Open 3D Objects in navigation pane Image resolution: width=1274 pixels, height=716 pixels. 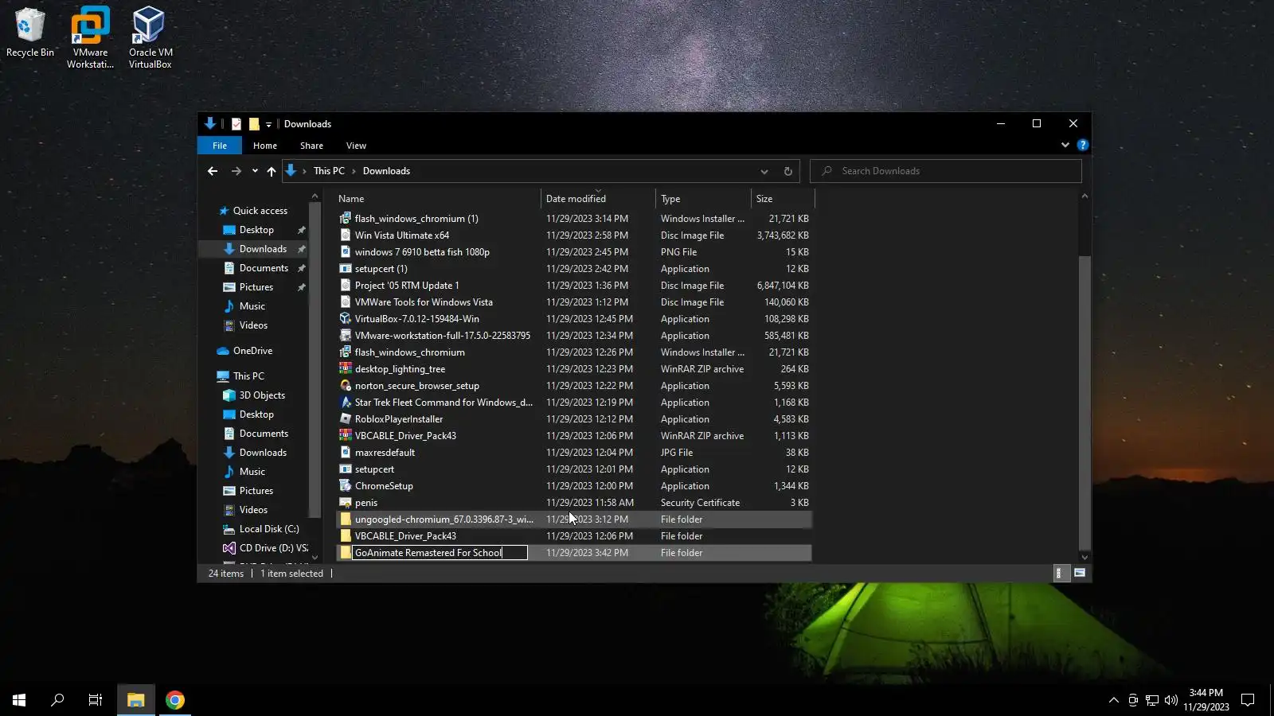coord(262,395)
